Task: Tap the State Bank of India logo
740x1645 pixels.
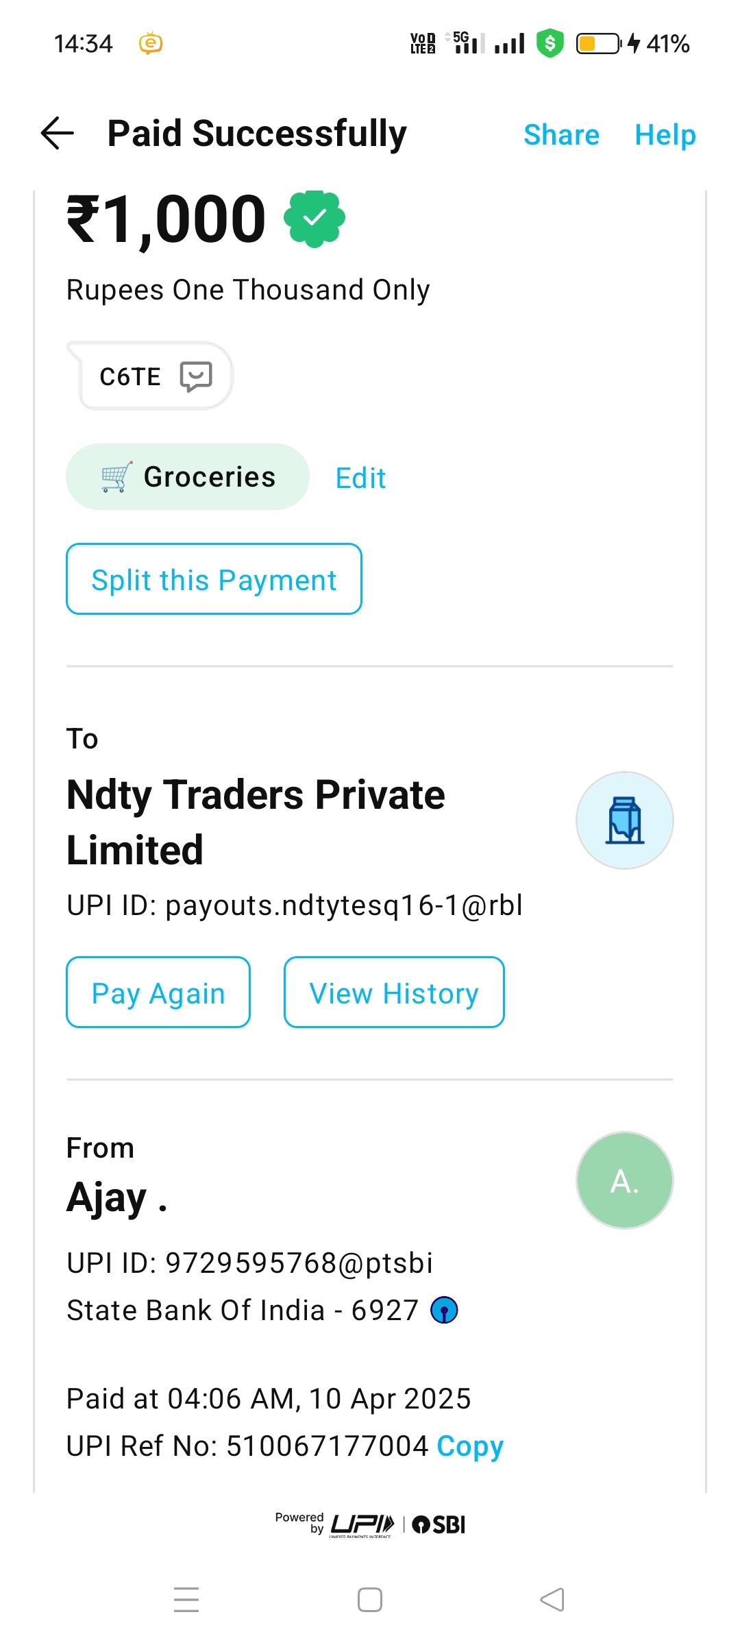Action: point(444,1311)
